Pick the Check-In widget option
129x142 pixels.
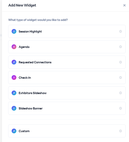(67, 78)
